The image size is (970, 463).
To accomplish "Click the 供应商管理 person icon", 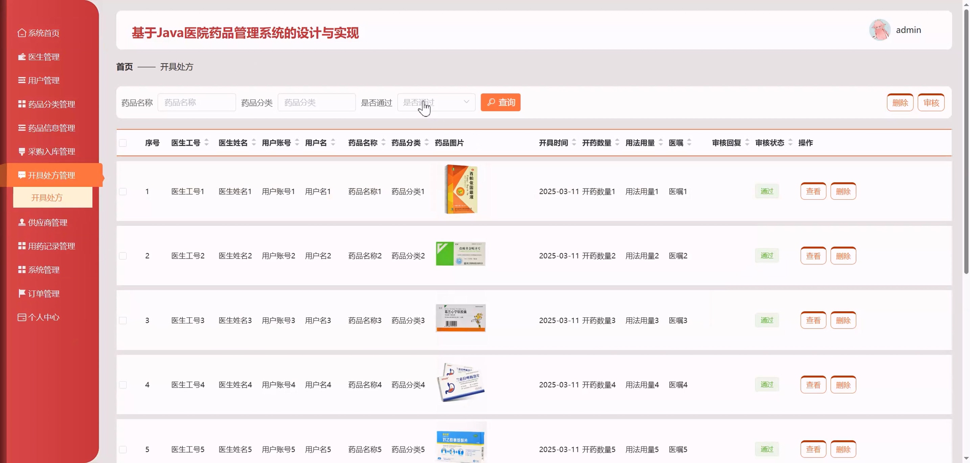I will (21, 222).
